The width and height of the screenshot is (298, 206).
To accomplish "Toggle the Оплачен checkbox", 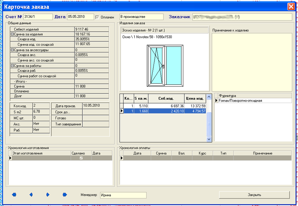I will 98,17.
